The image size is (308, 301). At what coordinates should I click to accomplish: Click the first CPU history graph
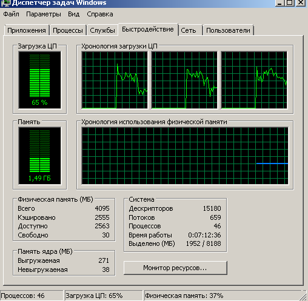(x=115, y=80)
